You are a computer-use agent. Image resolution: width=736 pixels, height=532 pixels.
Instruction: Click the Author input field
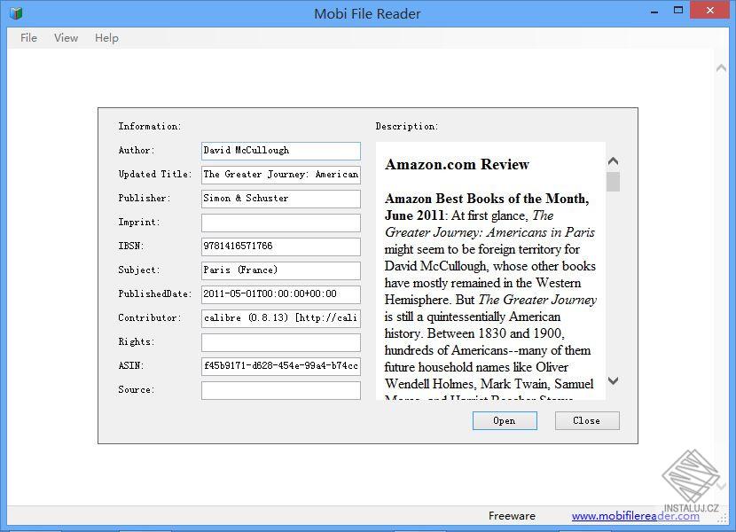[281, 151]
